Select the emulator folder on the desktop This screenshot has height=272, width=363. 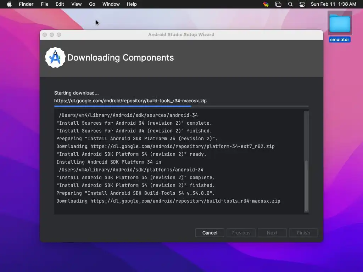pos(340,23)
